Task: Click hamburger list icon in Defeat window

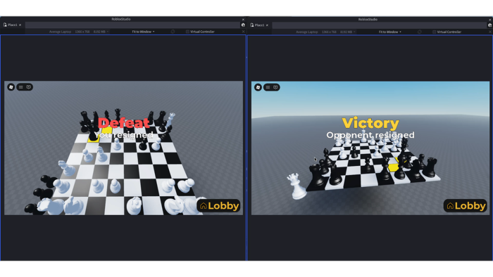Action: (x=21, y=87)
